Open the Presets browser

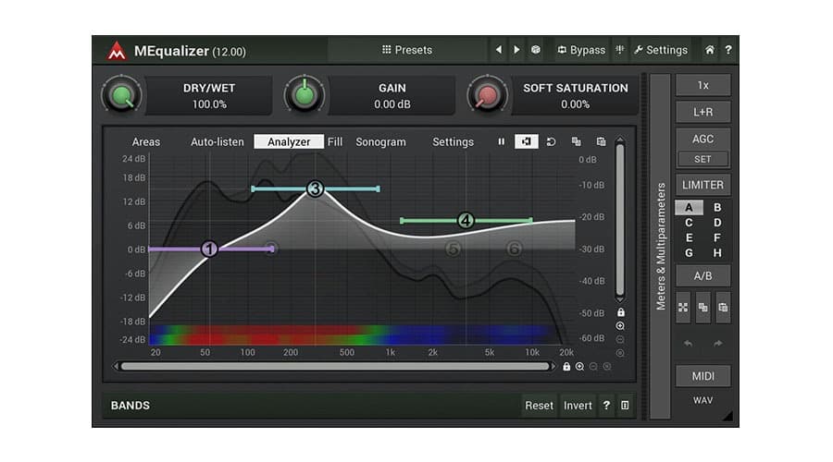(407, 50)
